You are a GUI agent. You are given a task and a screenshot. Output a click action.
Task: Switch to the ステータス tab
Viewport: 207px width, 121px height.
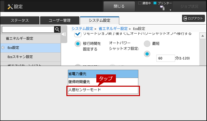click(20, 20)
